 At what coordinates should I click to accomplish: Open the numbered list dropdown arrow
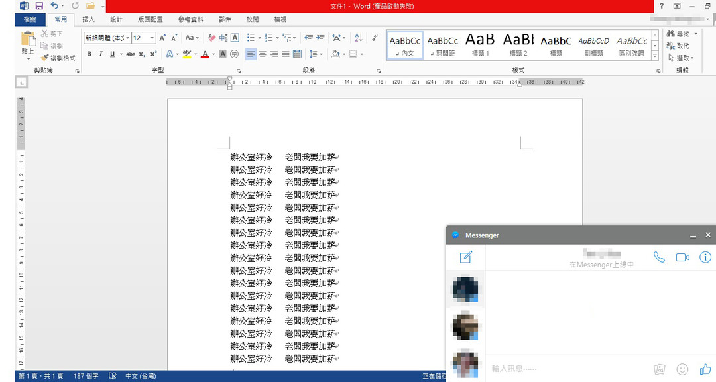(277, 38)
